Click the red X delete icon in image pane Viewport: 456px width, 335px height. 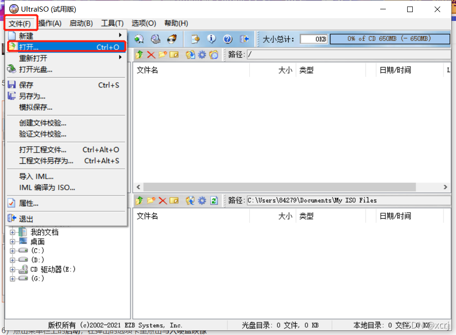click(x=151, y=54)
